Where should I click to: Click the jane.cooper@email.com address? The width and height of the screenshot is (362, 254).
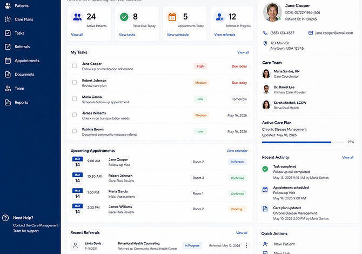[x=334, y=33]
